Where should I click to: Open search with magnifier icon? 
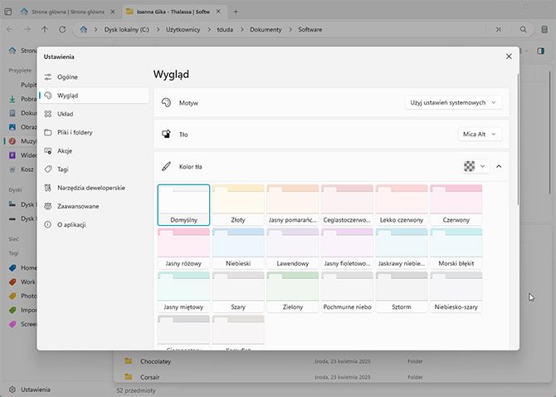[x=524, y=29]
